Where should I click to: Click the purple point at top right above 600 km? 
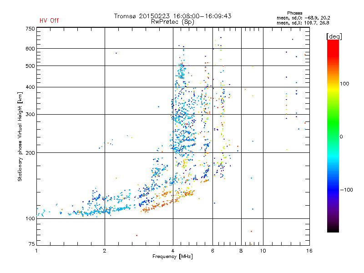pyautogui.click(x=293, y=40)
